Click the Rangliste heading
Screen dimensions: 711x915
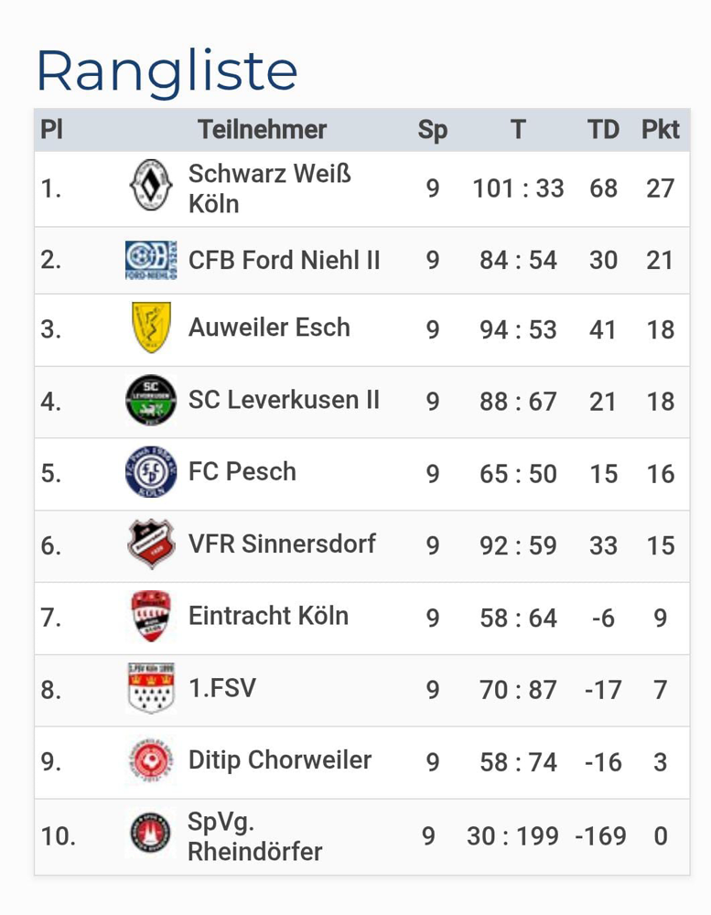click(x=167, y=71)
